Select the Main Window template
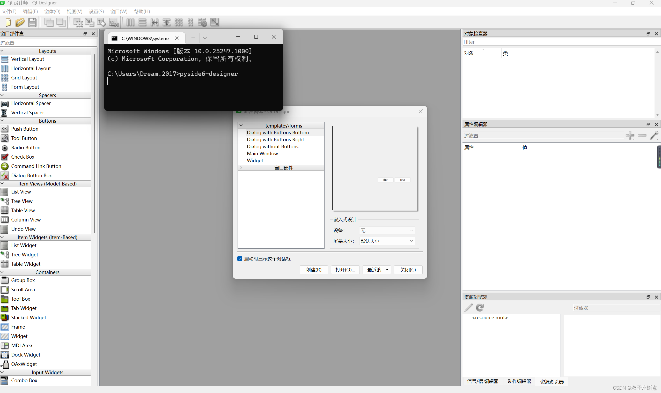 (262, 153)
